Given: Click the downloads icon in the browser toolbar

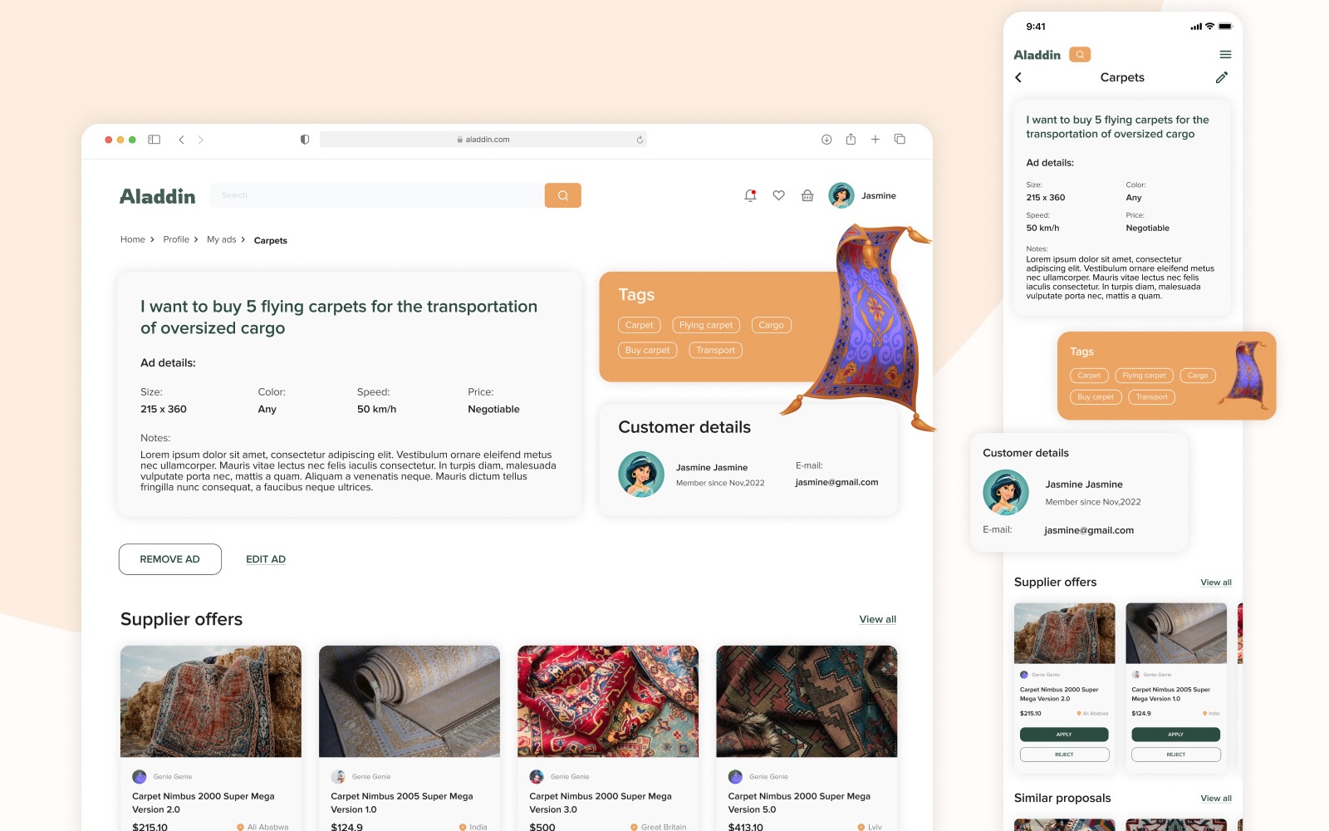Looking at the screenshot, I should tap(826, 140).
